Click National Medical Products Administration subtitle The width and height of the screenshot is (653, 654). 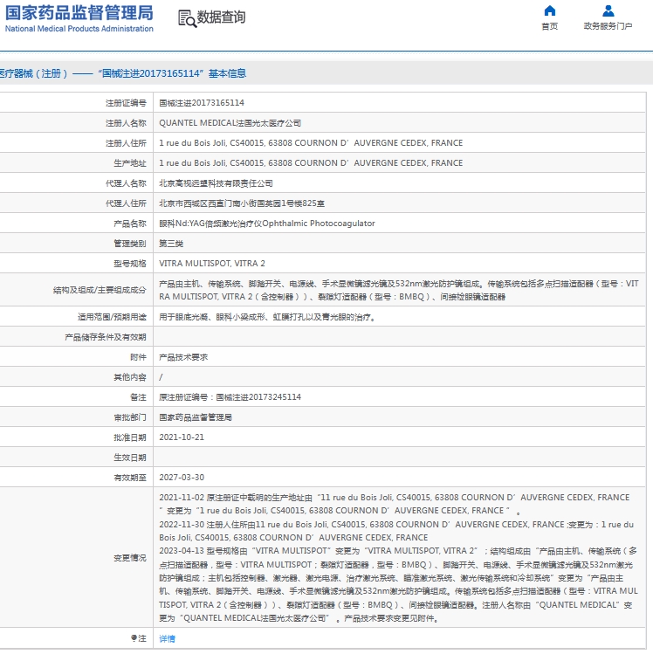coord(79,29)
